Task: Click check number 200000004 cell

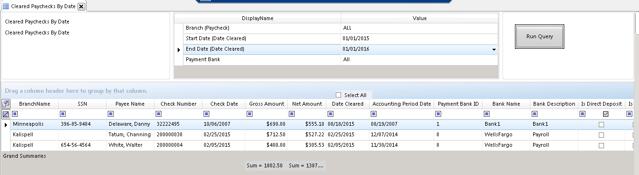Action: tap(178, 145)
